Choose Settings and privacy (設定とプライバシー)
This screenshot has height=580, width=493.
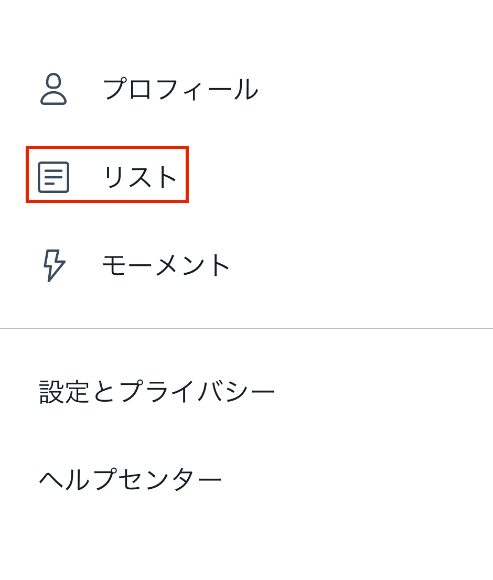tap(157, 391)
